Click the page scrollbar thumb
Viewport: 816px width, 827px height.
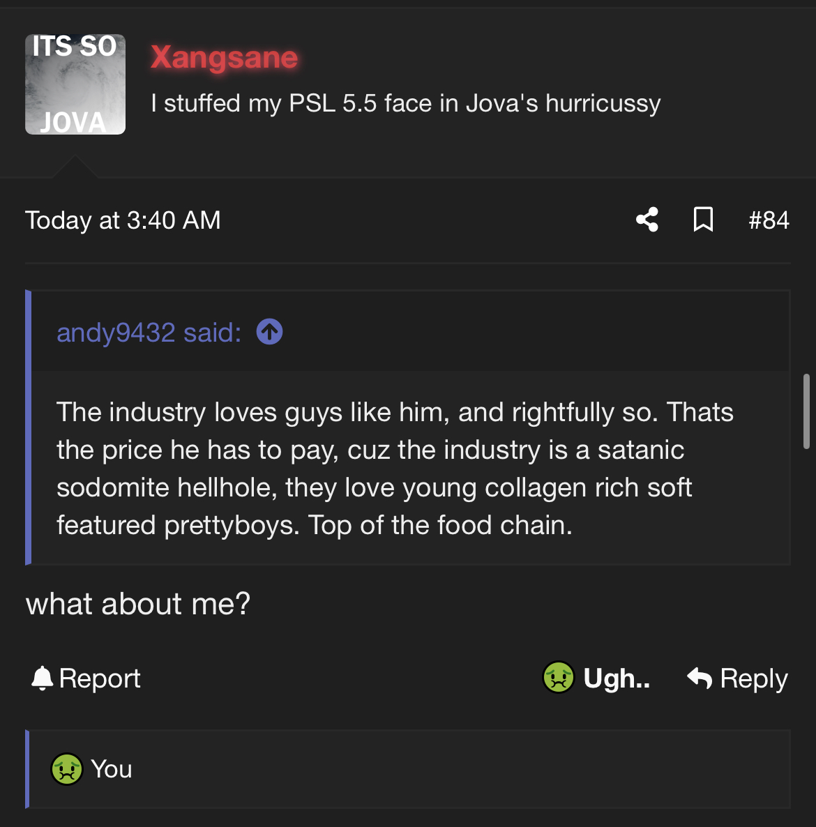click(x=806, y=411)
